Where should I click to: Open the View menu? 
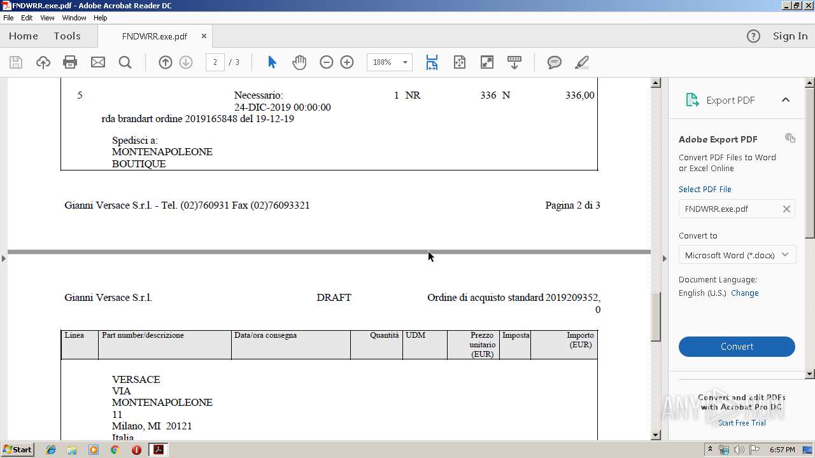point(47,18)
